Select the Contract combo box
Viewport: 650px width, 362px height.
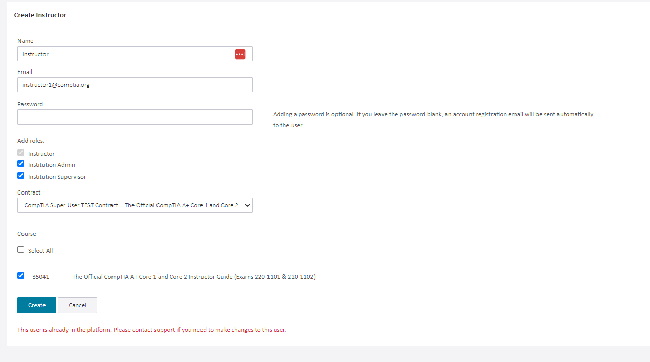click(x=135, y=205)
